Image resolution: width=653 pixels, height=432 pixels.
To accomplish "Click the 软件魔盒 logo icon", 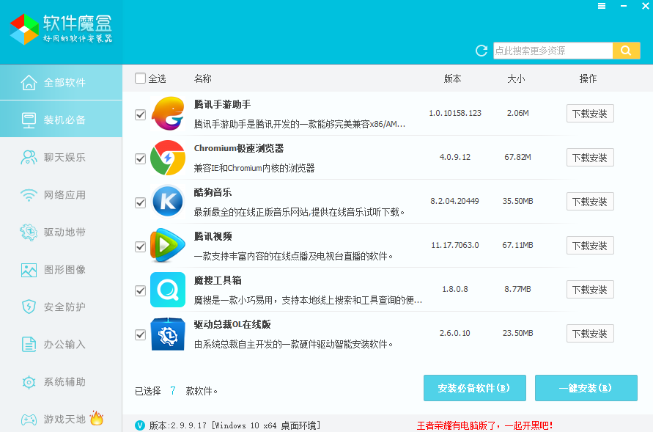I will tap(24, 29).
